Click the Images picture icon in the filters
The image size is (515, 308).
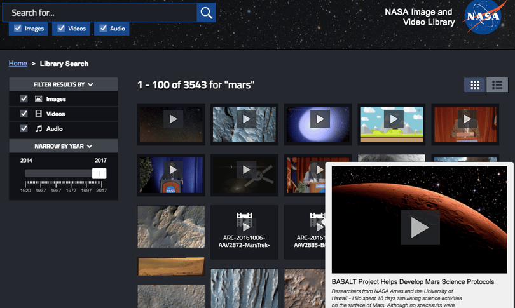38,98
